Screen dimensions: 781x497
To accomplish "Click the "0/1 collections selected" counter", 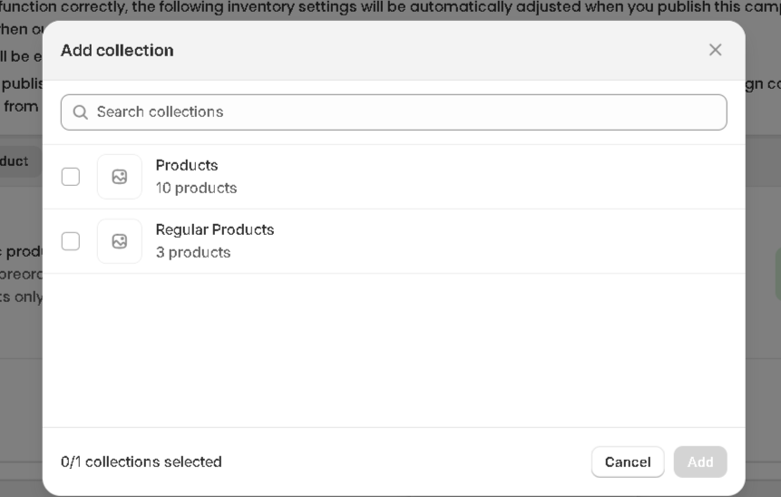I will pyautogui.click(x=142, y=462).
